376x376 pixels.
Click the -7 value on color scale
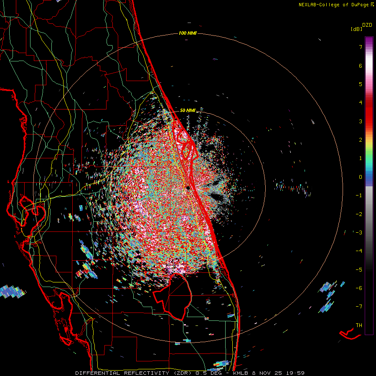pos(359,307)
